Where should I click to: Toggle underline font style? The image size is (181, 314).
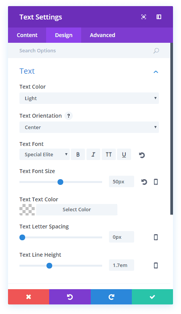coord(124,154)
